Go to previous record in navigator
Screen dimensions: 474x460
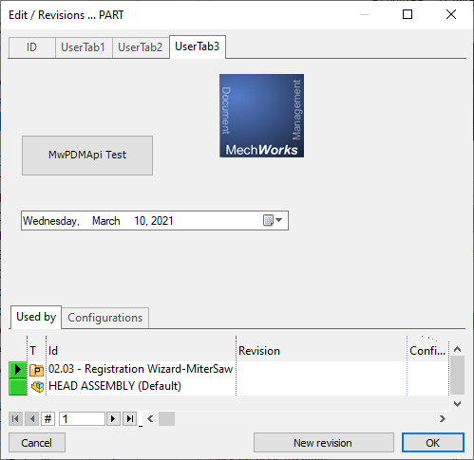pos(32,419)
